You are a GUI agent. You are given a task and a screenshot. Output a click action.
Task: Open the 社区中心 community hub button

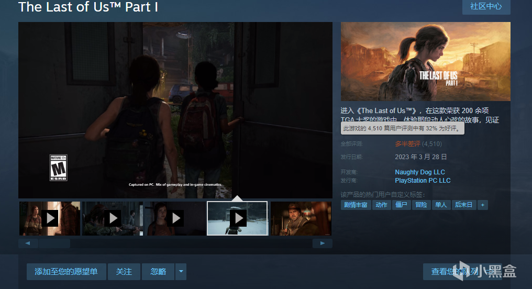pyautogui.click(x=486, y=7)
